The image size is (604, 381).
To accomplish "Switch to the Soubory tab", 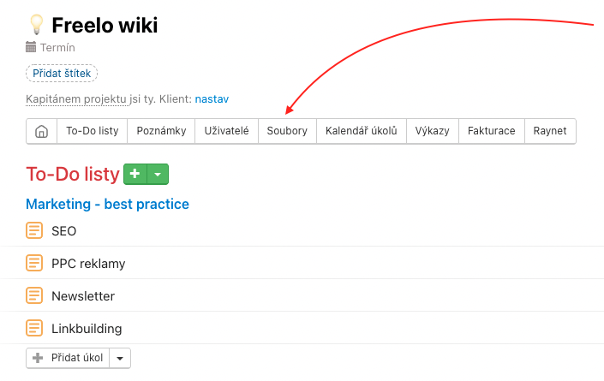I will pos(287,131).
